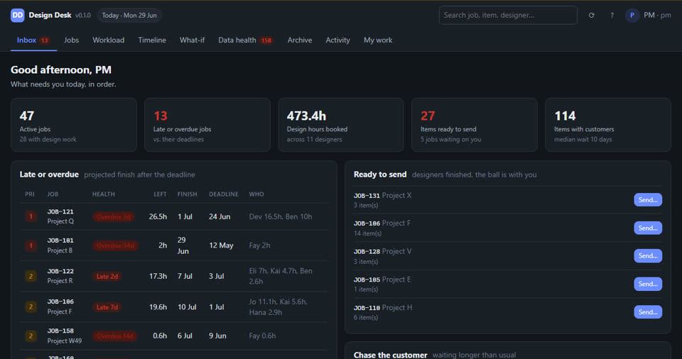
Task: Click the Late 2d health pill
Action: (x=107, y=277)
